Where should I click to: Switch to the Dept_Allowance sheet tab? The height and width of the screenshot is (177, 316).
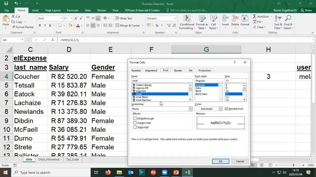pos(49,159)
